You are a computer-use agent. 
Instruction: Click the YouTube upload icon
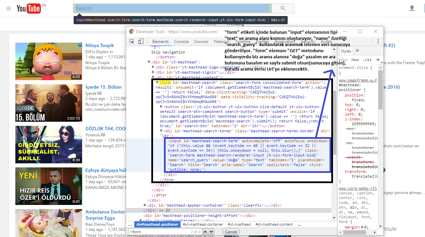tap(412, 8)
